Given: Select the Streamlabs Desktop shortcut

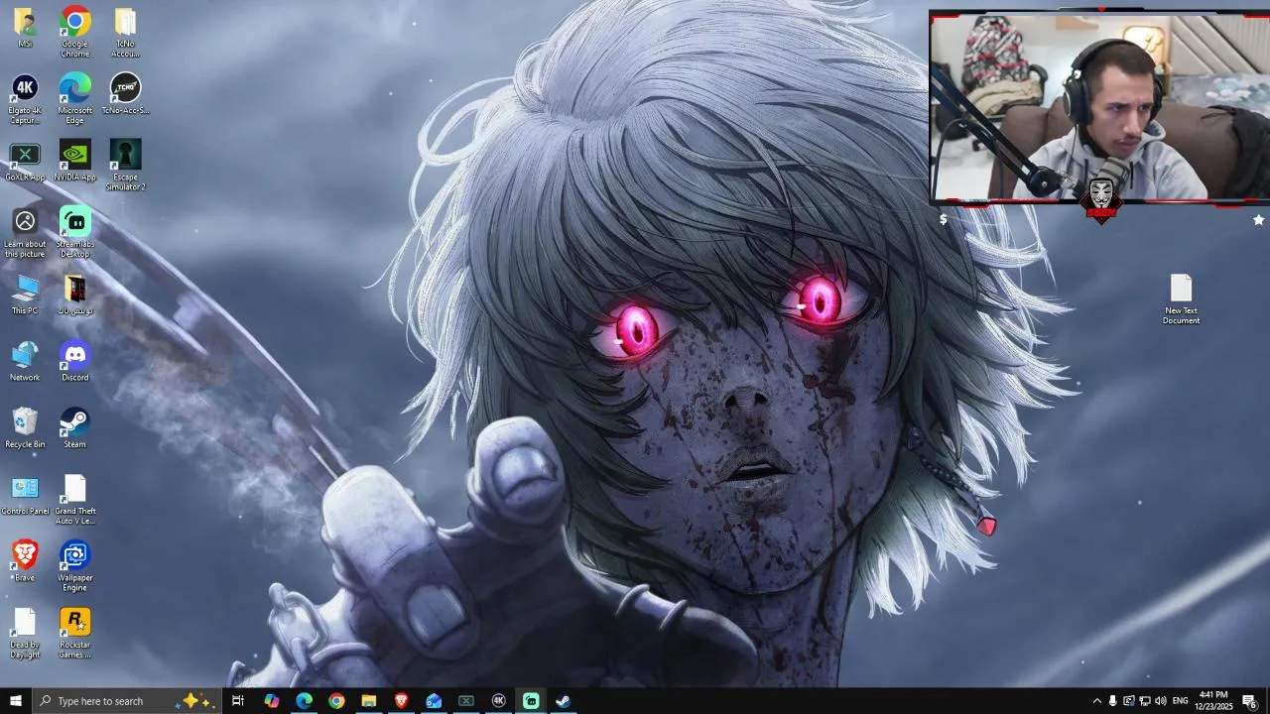Looking at the screenshot, I should point(74,232).
